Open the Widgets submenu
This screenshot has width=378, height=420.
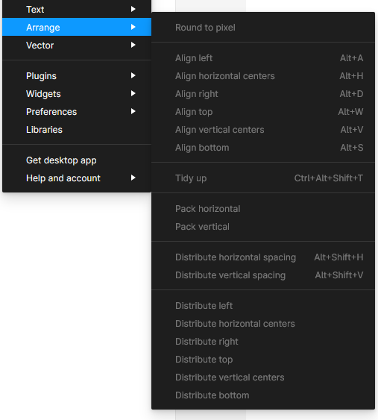(77, 94)
